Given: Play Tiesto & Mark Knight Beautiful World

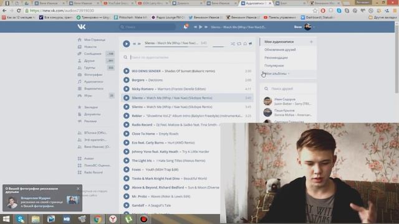Looking at the screenshot, I should pyautogui.click(x=126, y=179).
